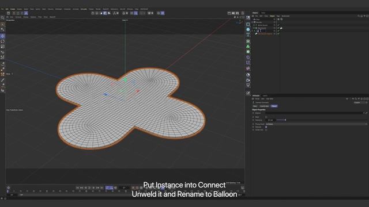Click the object picker eyedropper in Object field
369x207 pixels.
(367, 113)
